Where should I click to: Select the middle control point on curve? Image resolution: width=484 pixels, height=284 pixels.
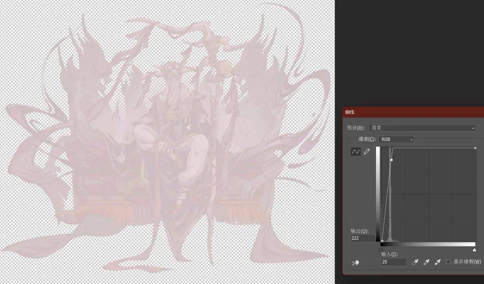[392, 159]
